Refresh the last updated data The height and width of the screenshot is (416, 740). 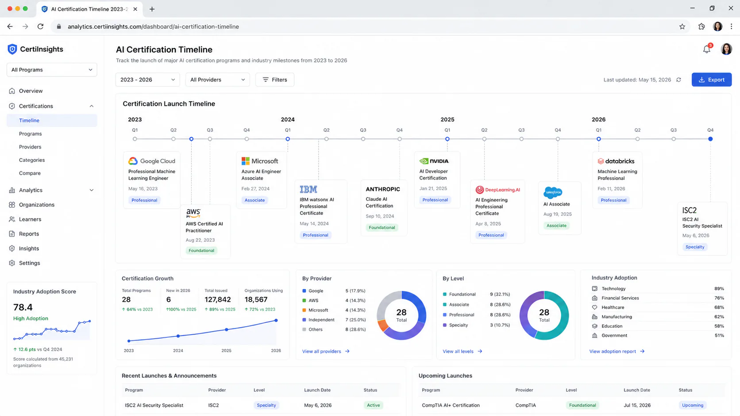(x=678, y=80)
